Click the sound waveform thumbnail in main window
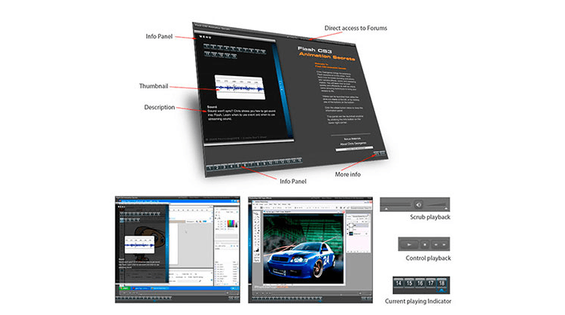Viewport: 565px width, 315px height. tap(240, 87)
